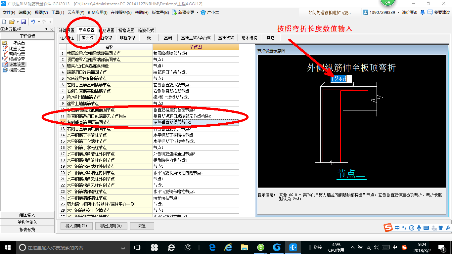Image resolution: width=452 pixels, height=254 pixels.
Task: Open 我要建议 feedback
Action: point(439,13)
